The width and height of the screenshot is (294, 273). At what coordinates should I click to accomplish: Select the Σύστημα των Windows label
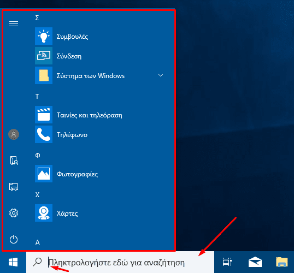tap(91, 76)
